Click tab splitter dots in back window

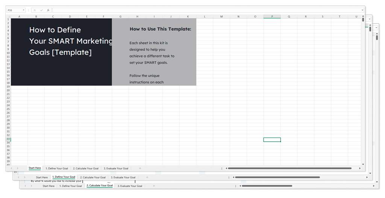[236, 186]
